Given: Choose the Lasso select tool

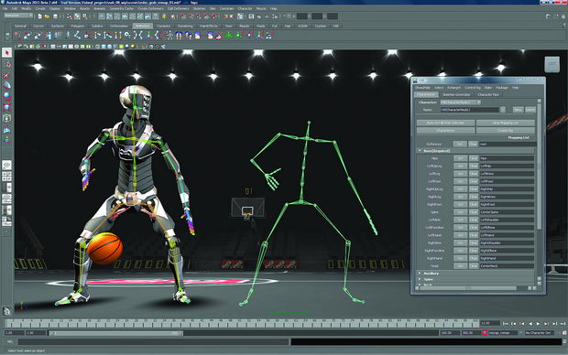Looking at the screenshot, I should pyautogui.click(x=7, y=64).
